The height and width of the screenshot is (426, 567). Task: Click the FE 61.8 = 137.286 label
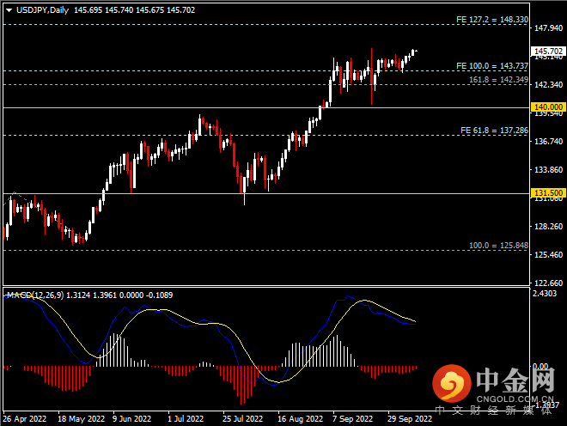pyautogui.click(x=494, y=131)
